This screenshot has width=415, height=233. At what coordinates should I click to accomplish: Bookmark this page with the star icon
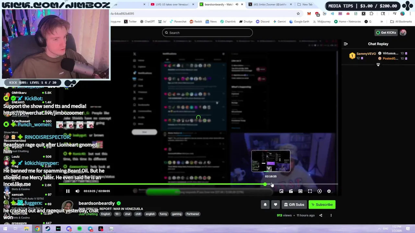298,14
